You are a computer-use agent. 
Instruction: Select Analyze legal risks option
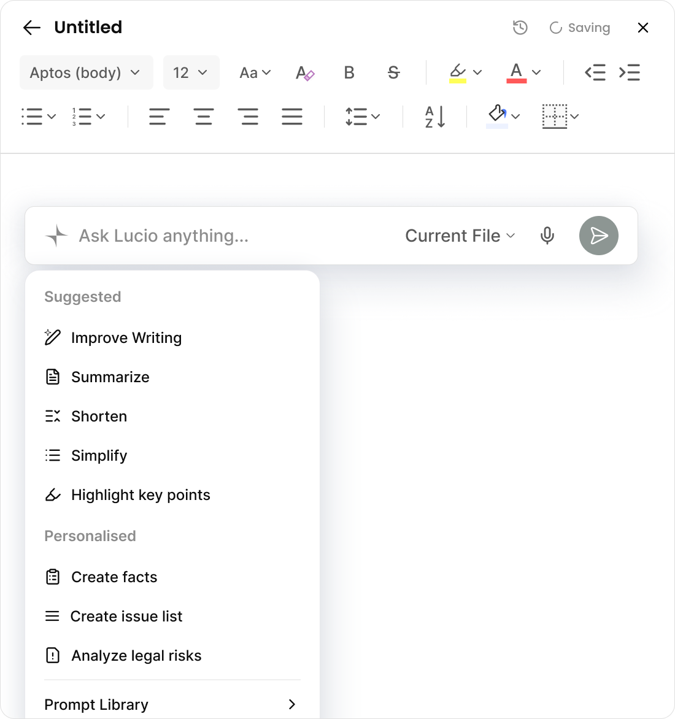coord(136,656)
